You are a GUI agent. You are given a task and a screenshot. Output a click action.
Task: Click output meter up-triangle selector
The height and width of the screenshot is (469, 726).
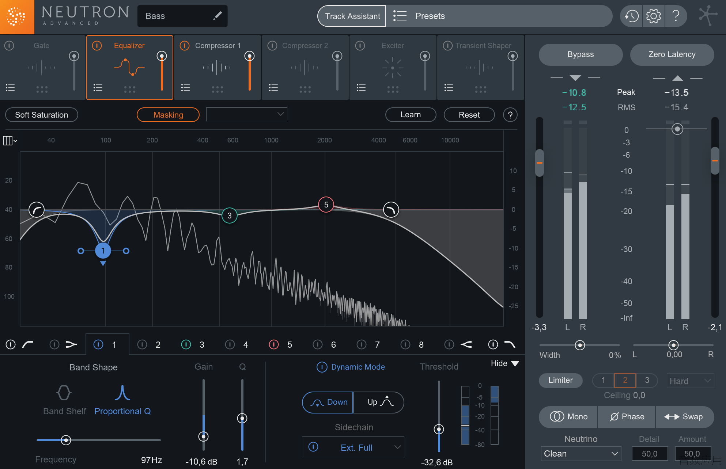(x=677, y=78)
